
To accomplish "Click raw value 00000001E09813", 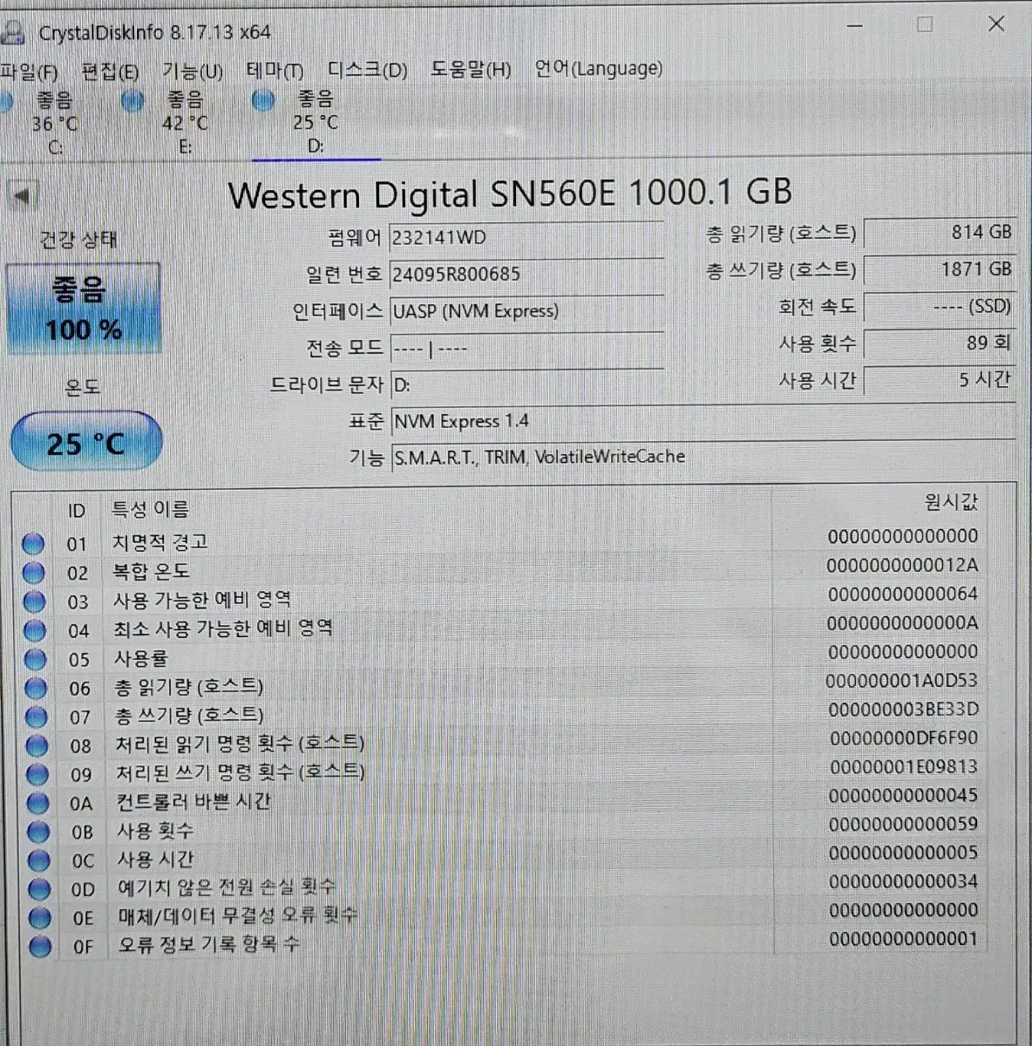I will [903, 766].
